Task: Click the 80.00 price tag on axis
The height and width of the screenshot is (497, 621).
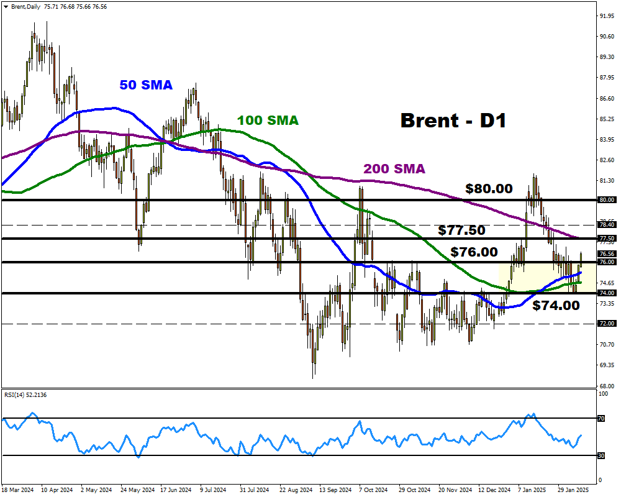Action: [607, 200]
